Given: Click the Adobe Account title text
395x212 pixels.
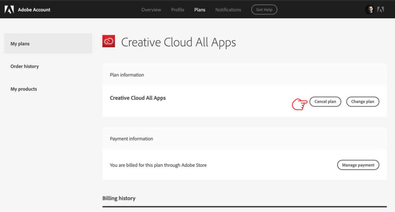Looking at the screenshot, I should (x=34, y=10).
